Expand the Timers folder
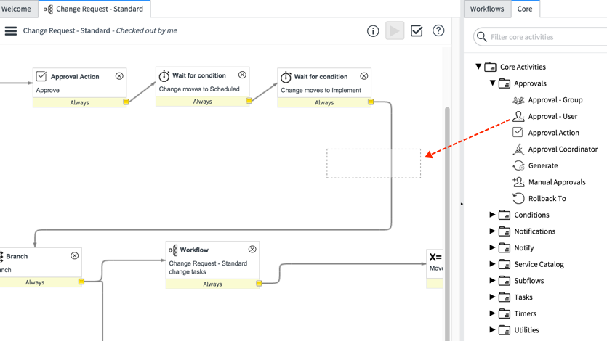The width and height of the screenshot is (607, 341). point(492,313)
